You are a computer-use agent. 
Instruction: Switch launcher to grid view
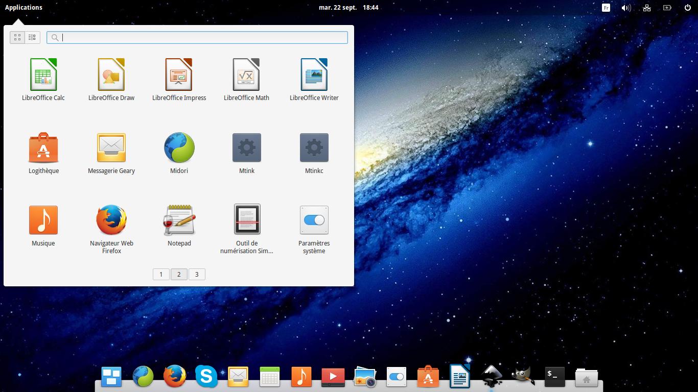pyautogui.click(x=17, y=37)
